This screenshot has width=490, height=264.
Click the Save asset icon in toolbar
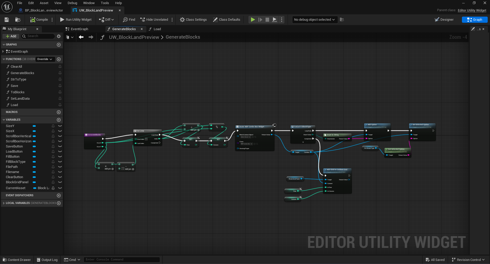[x=7, y=20]
